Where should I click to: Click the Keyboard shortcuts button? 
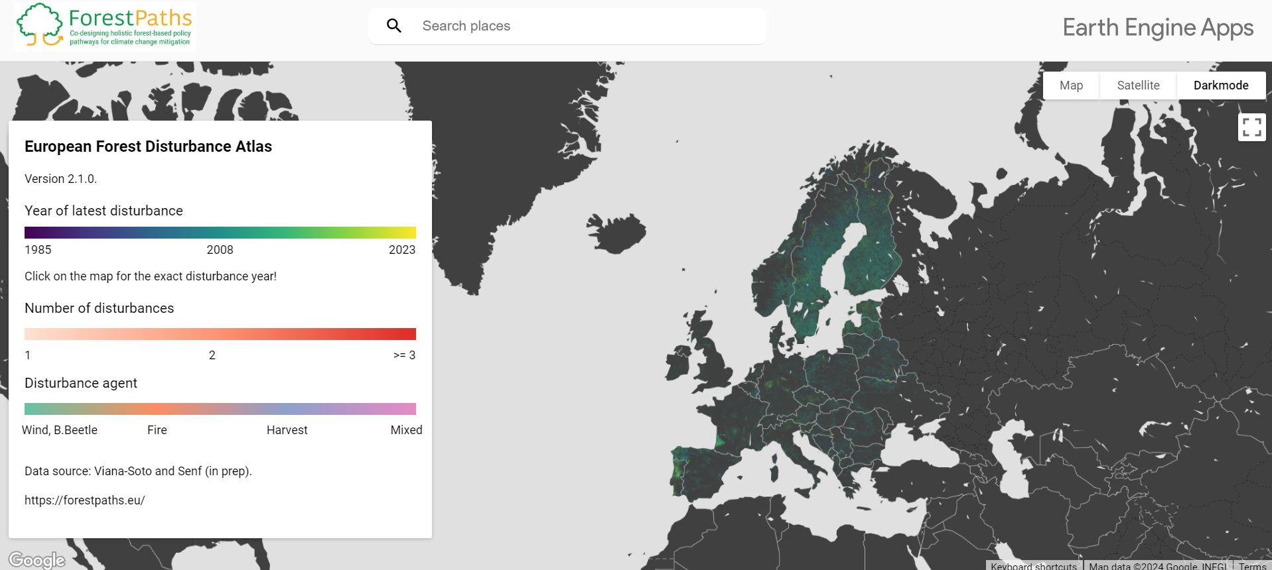click(1033, 566)
